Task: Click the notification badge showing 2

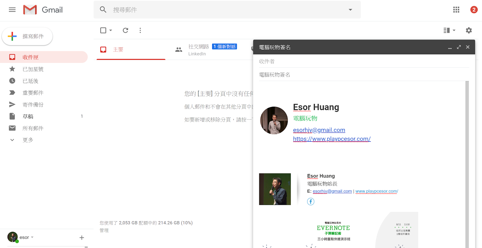Action: [474, 10]
